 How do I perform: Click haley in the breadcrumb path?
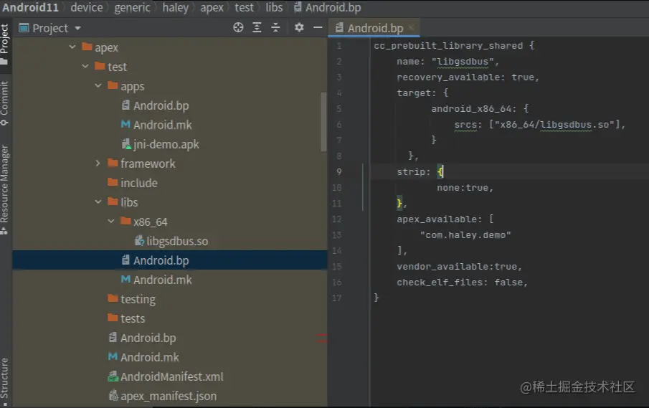pos(175,7)
